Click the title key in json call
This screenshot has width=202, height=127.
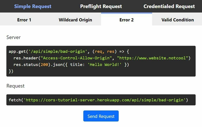click(76, 65)
